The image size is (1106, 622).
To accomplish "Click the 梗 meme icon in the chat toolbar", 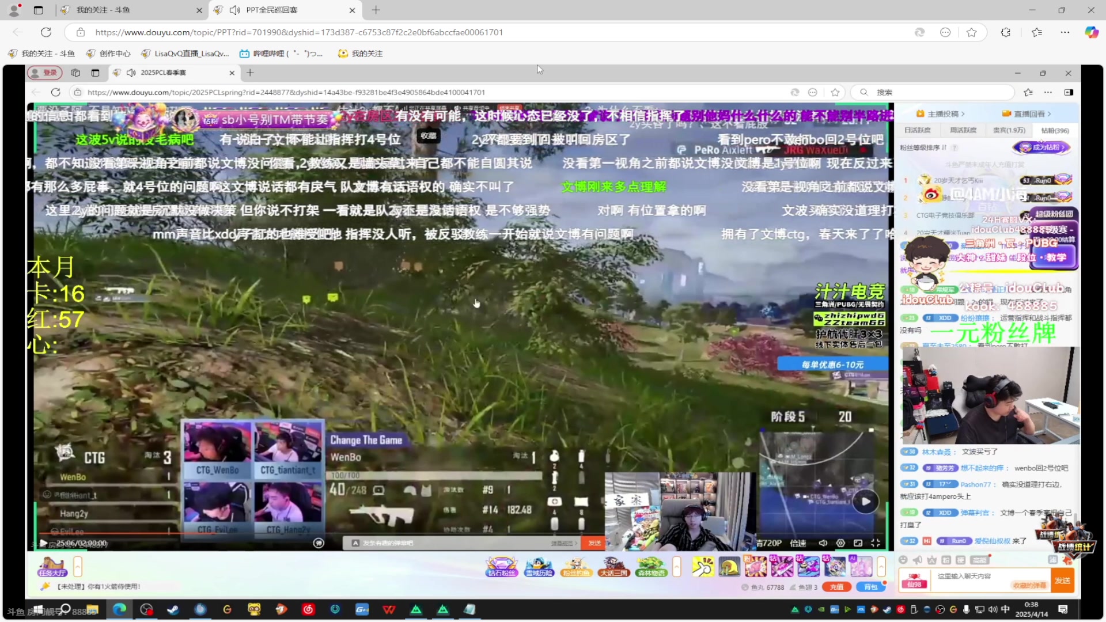I will pos(960,560).
